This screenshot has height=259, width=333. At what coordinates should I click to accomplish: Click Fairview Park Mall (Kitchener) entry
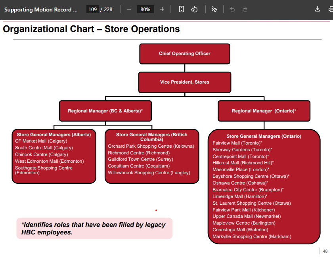[243, 210]
